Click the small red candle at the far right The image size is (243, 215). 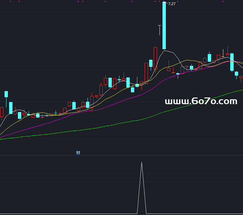pos(241,77)
